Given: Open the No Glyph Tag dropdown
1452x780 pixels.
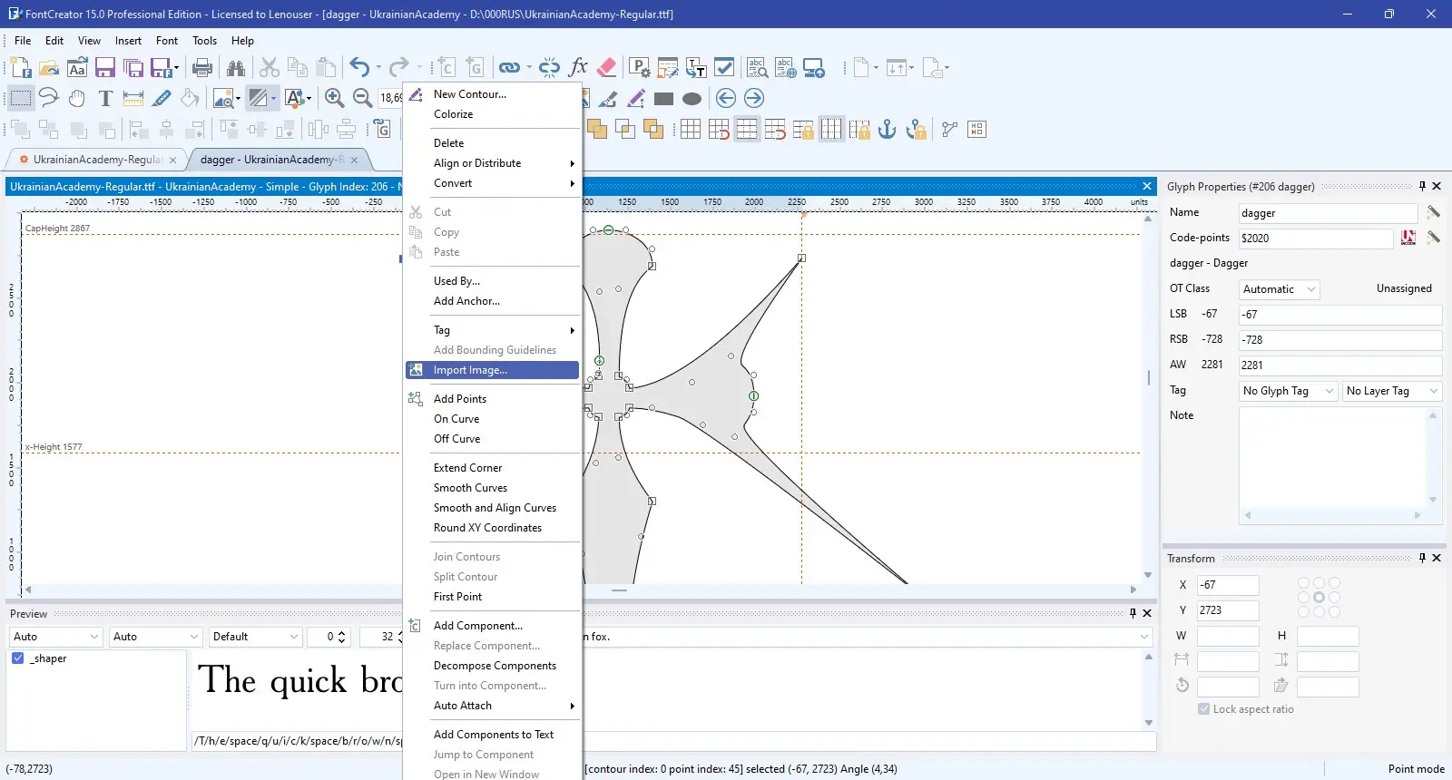Looking at the screenshot, I should click(x=1289, y=391).
